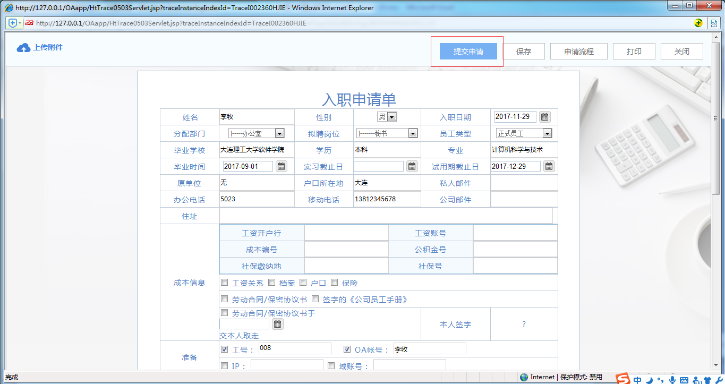Image resolution: width=725 pixels, height=384 pixels.
Task: Open calendar picker for 毕业时间 field
Action: (x=281, y=166)
